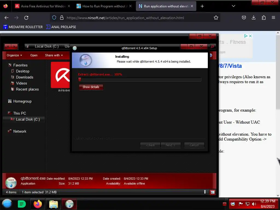This screenshot has height=210, width=280.
Task: Open File Explorer from the taskbar
Action: (x=54, y=204)
